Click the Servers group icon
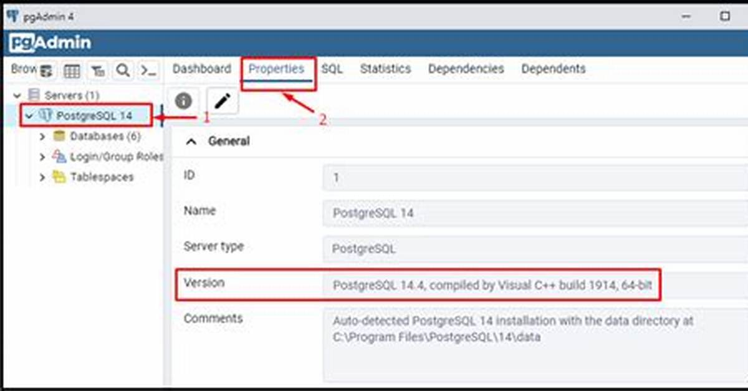The width and height of the screenshot is (748, 391). pos(33,95)
